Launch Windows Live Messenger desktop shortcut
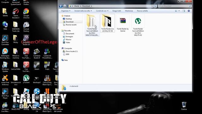This screenshot has width=202, height=114. point(5,107)
